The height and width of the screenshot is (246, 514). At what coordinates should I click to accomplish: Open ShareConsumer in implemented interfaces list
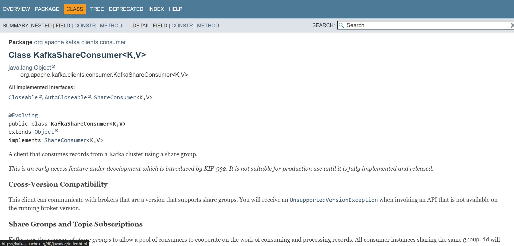(115, 97)
